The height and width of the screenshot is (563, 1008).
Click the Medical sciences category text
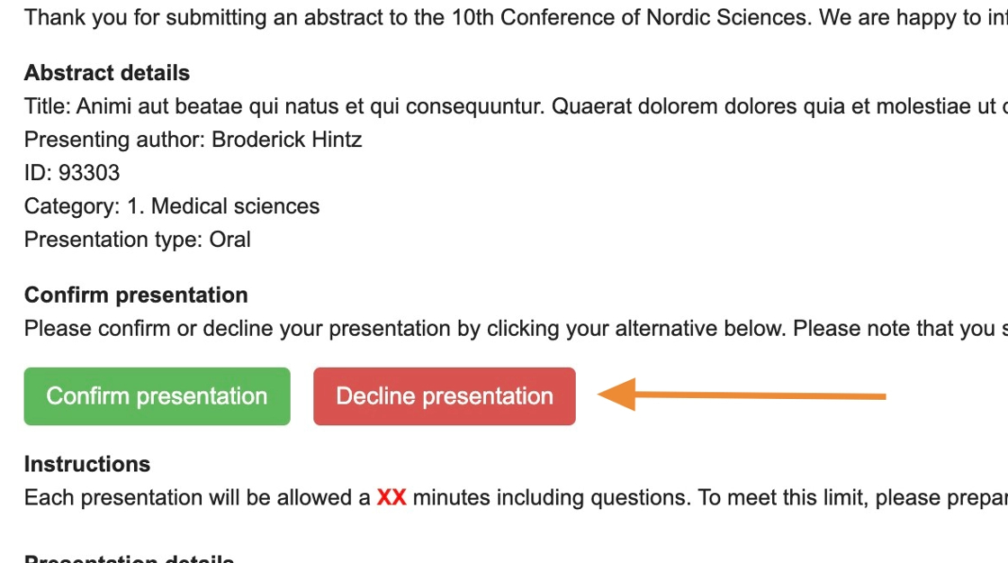coord(235,206)
